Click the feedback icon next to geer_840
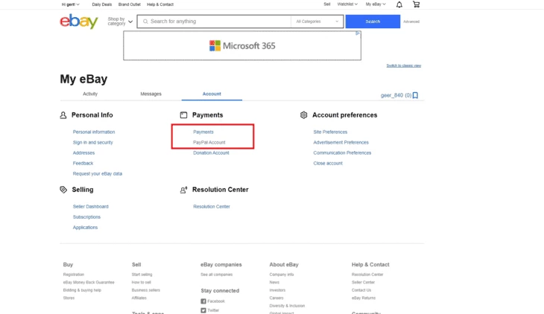The image size is (544, 314). 415,95
